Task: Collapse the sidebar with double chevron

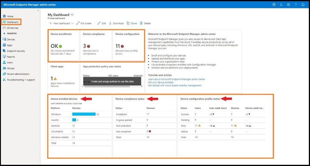Action: [x=38, y=11]
